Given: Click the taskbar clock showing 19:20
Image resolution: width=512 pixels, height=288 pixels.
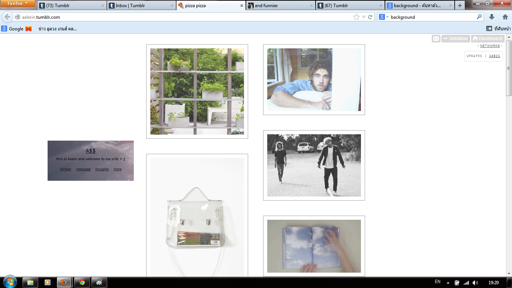Looking at the screenshot, I should click(x=494, y=283).
